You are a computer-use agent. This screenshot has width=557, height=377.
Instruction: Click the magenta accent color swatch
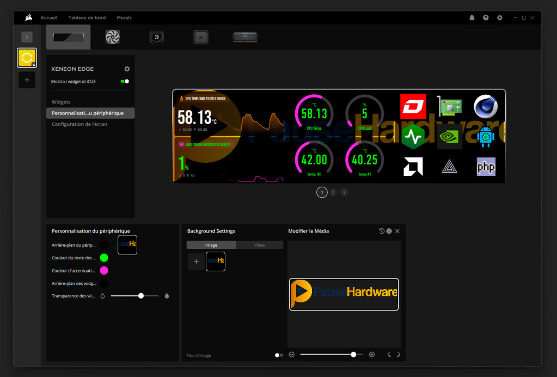pyautogui.click(x=104, y=270)
